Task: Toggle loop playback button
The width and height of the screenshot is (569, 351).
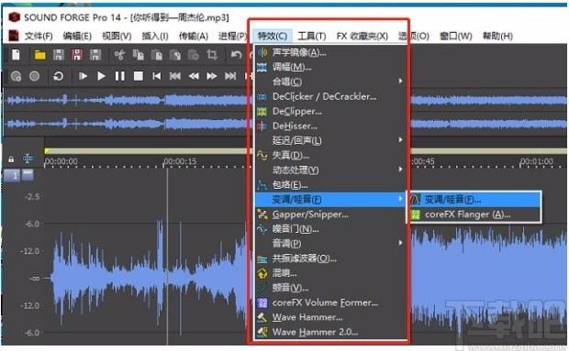Action: click(59, 76)
